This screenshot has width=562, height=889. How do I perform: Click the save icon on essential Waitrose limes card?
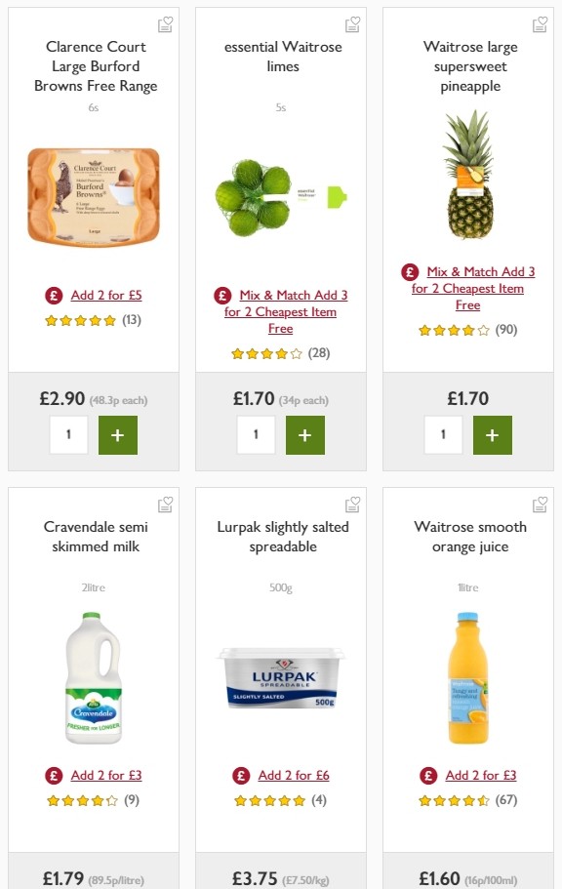click(352, 24)
